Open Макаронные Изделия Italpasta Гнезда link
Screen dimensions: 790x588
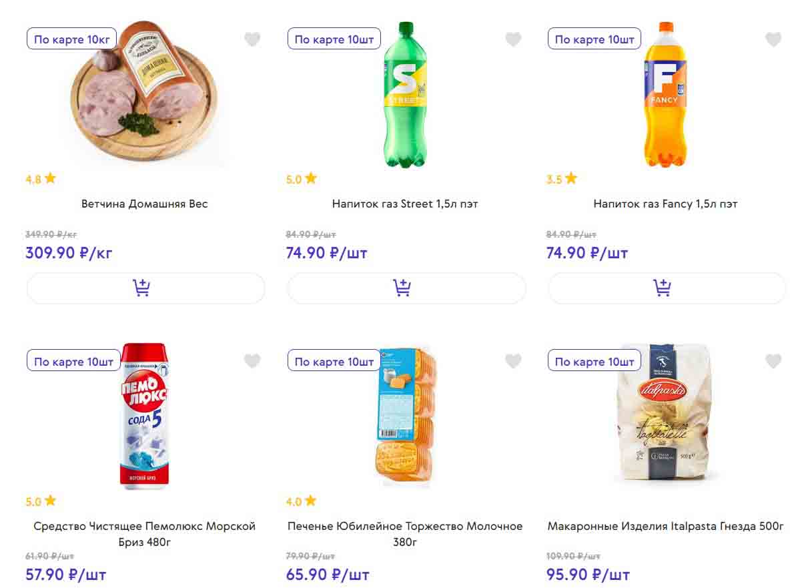665,526
